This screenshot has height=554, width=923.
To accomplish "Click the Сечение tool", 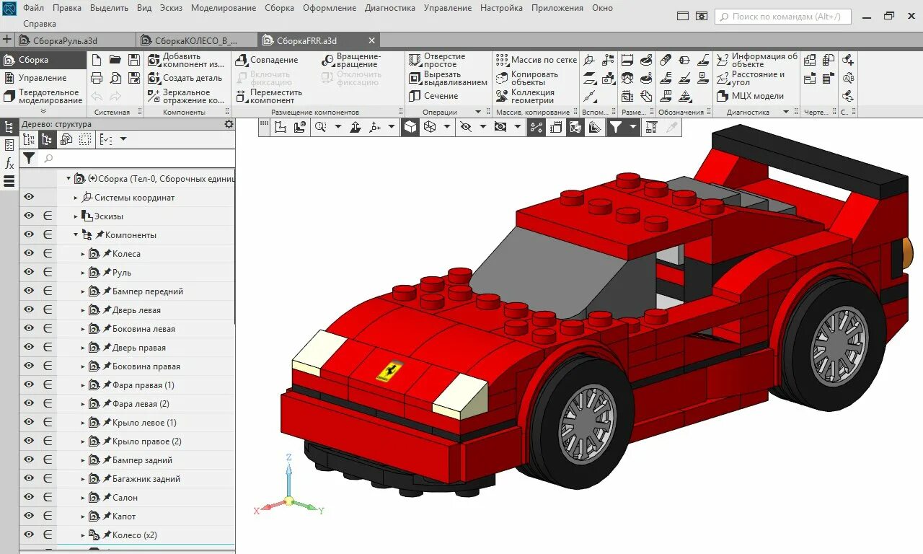I will coord(433,96).
